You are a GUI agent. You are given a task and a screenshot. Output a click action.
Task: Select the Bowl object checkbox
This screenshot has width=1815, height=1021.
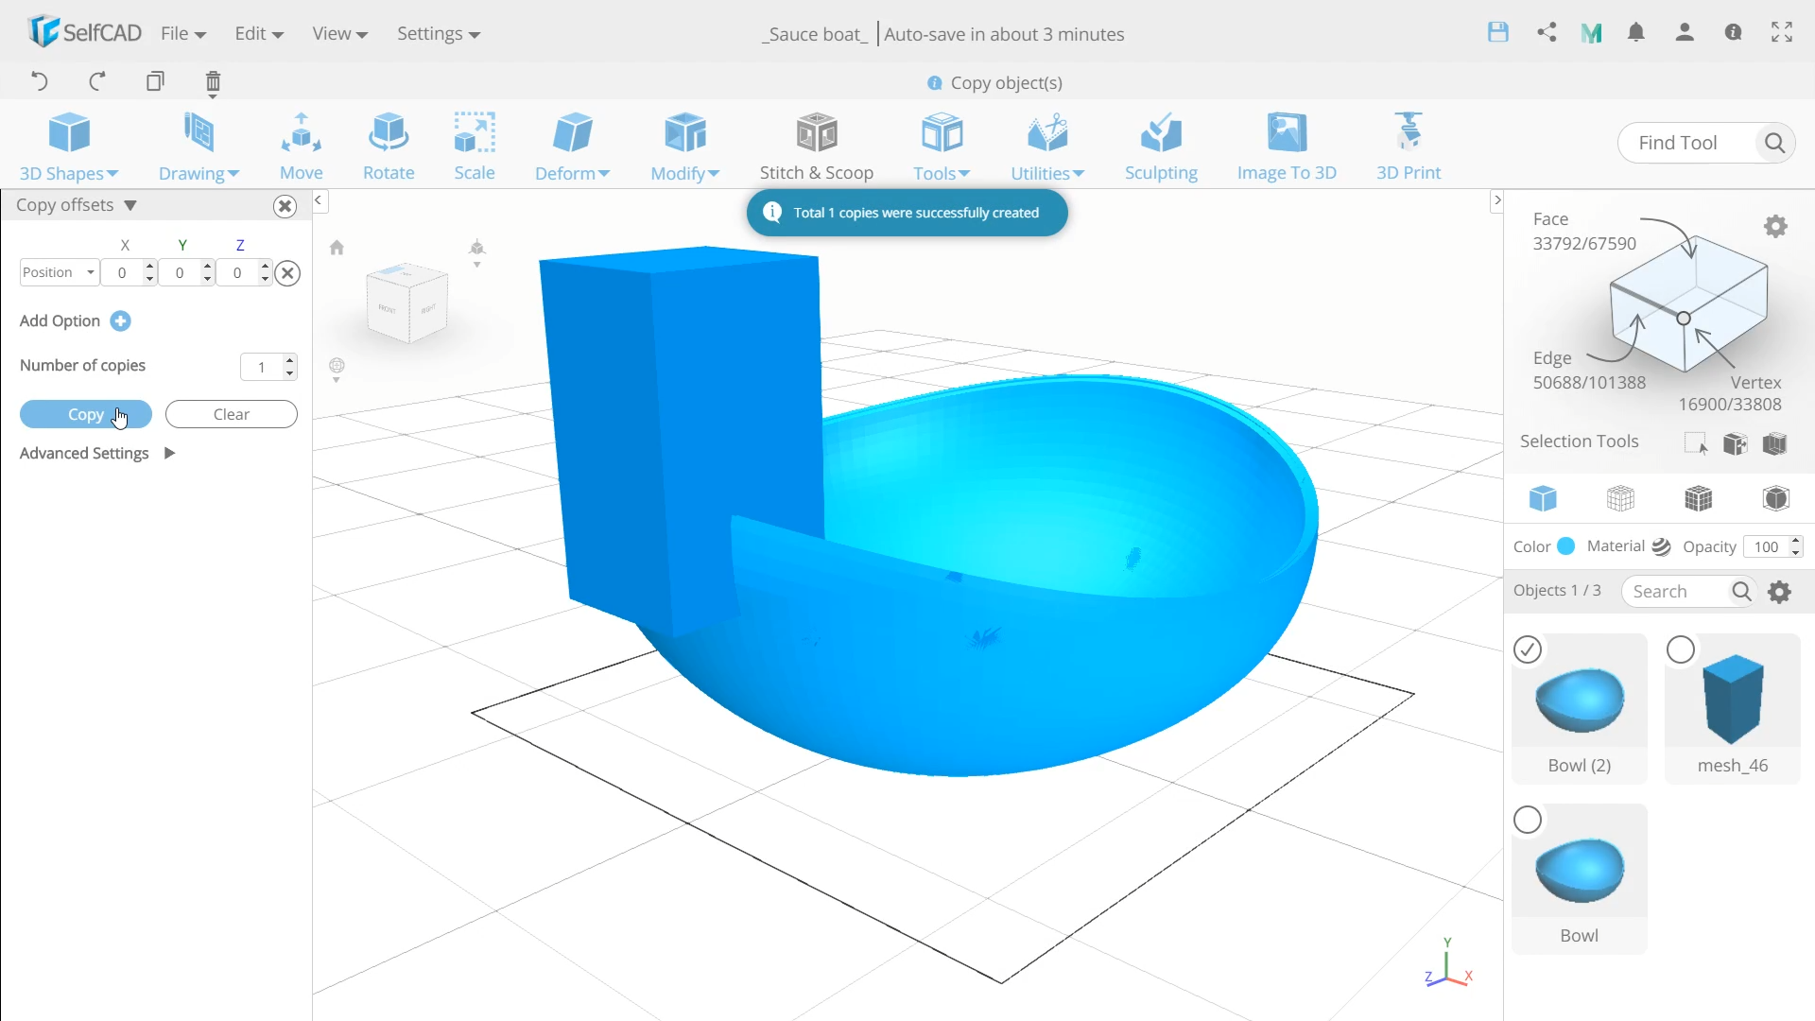[x=1528, y=820]
